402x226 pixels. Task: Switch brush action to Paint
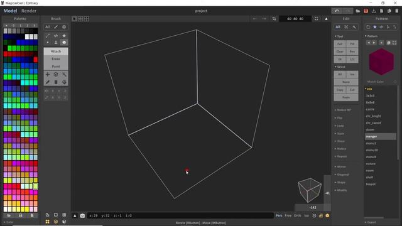(56, 67)
